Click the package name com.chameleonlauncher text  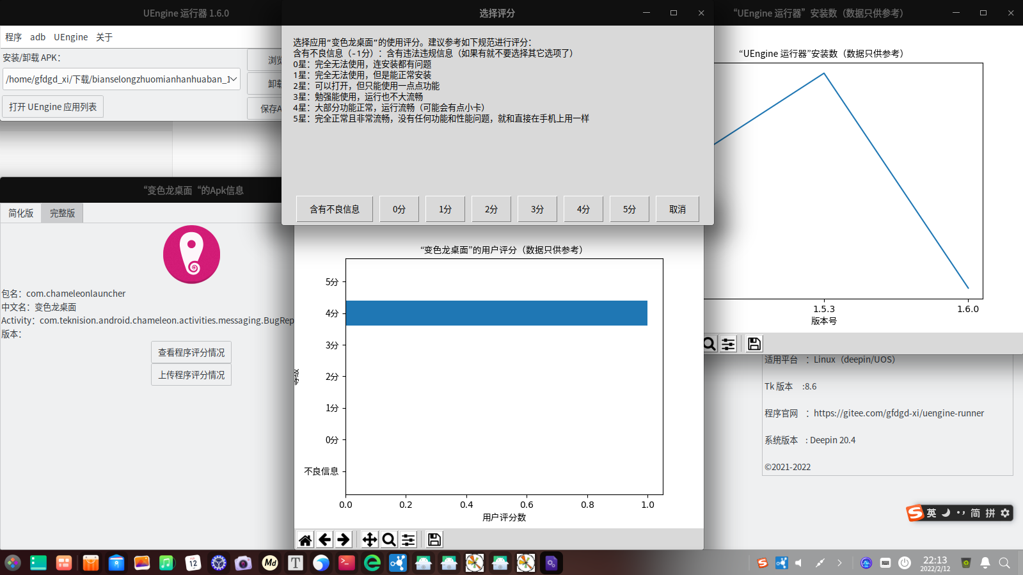click(x=76, y=294)
